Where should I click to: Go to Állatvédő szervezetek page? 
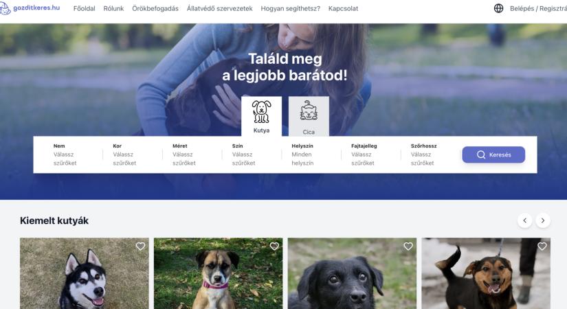219,8
